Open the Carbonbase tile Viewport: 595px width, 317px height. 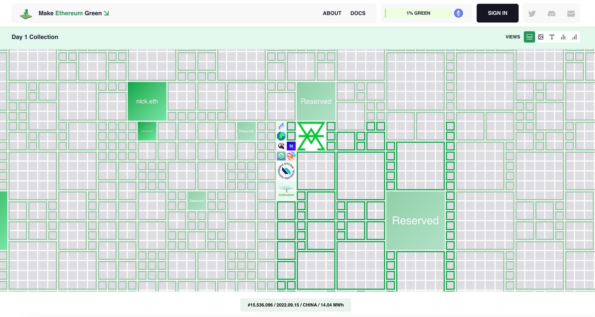coord(286,190)
